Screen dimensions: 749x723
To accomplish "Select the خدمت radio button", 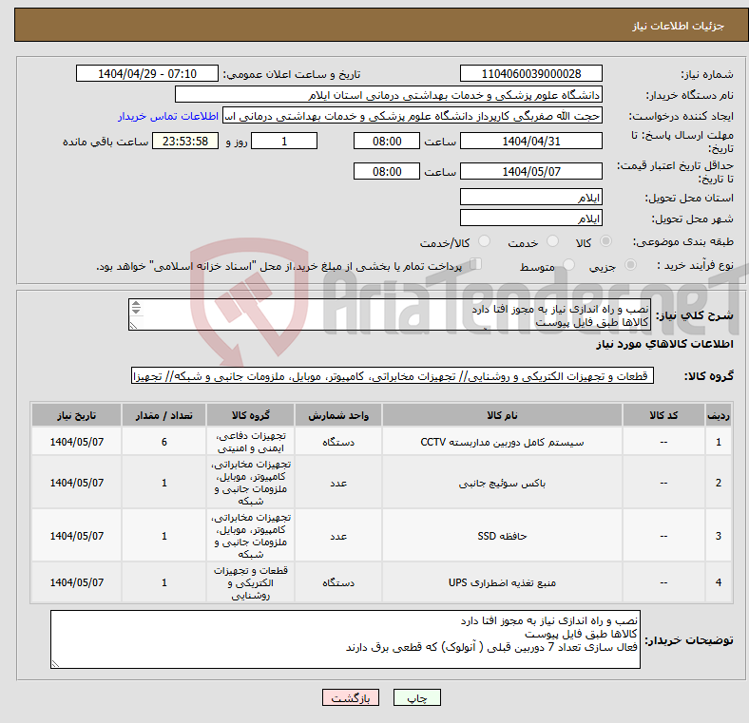I will [552, 241].
